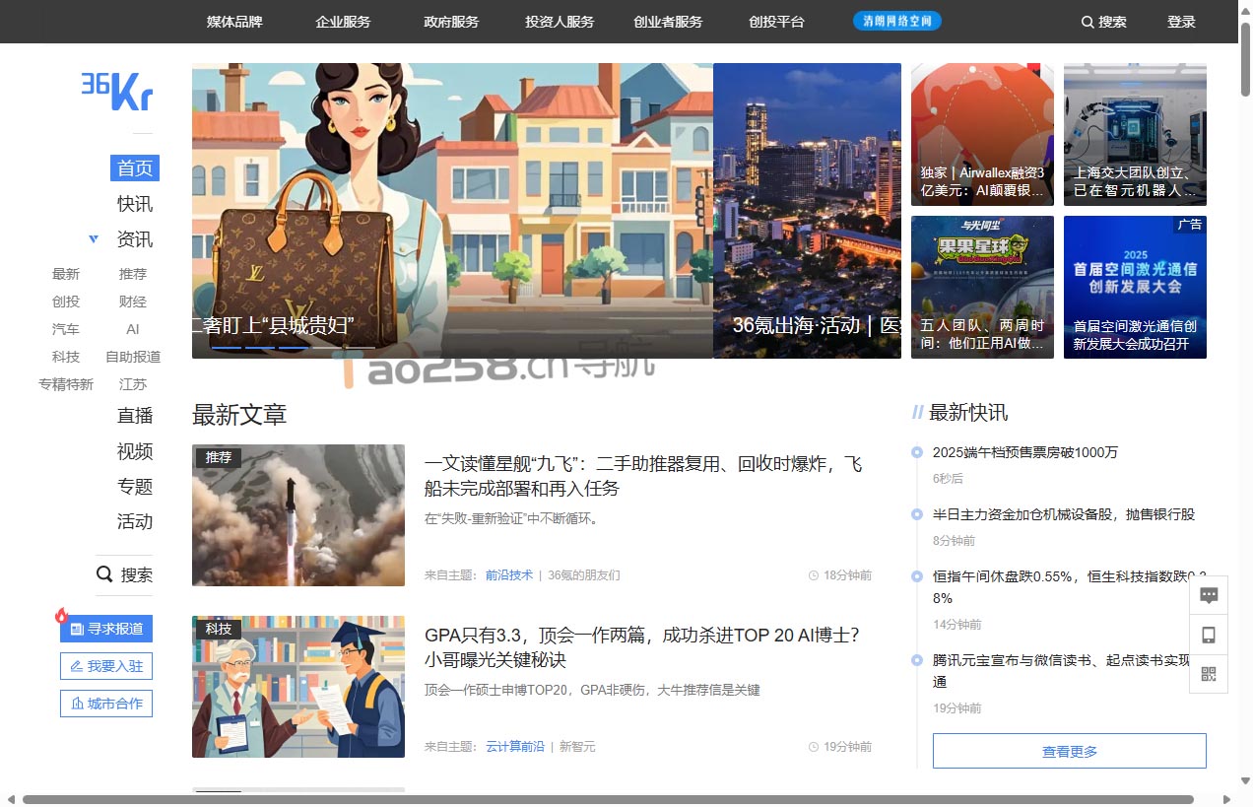This screenshot has width=1253, height=807.
Task: Click the 寻求报道 button
Action: pyautogui.click(x=106, y=629)
